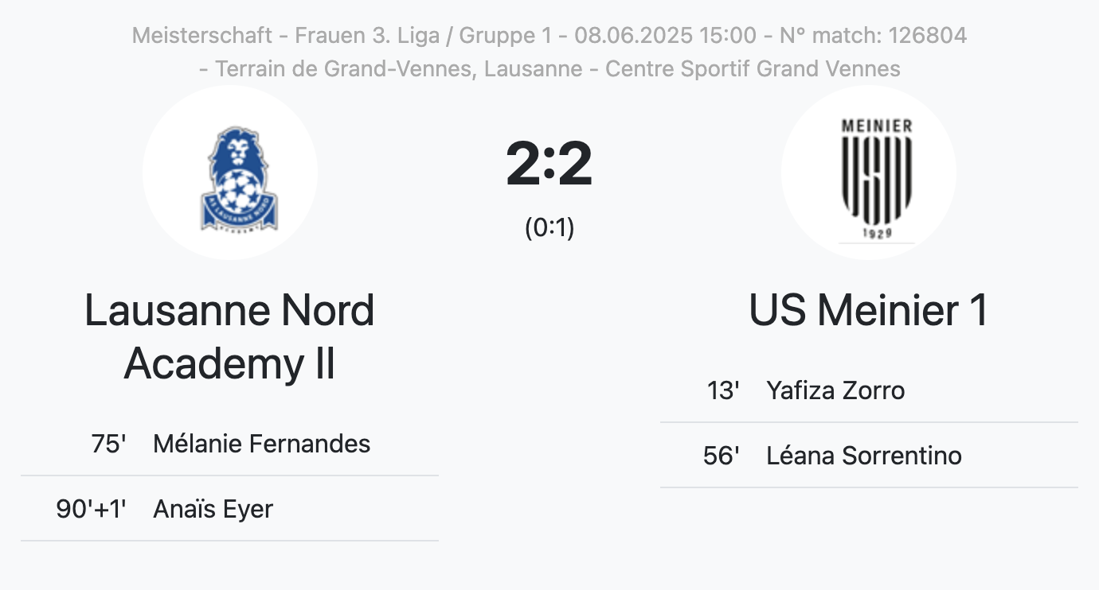Select scorer Léana Sorrentino
The width and height of the screenshot is (1099, 590).
tap(864, 456)
